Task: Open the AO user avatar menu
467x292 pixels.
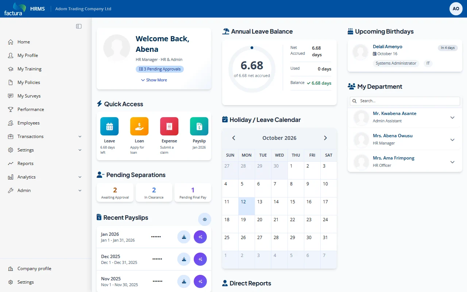Action: [x=456, y=9]
